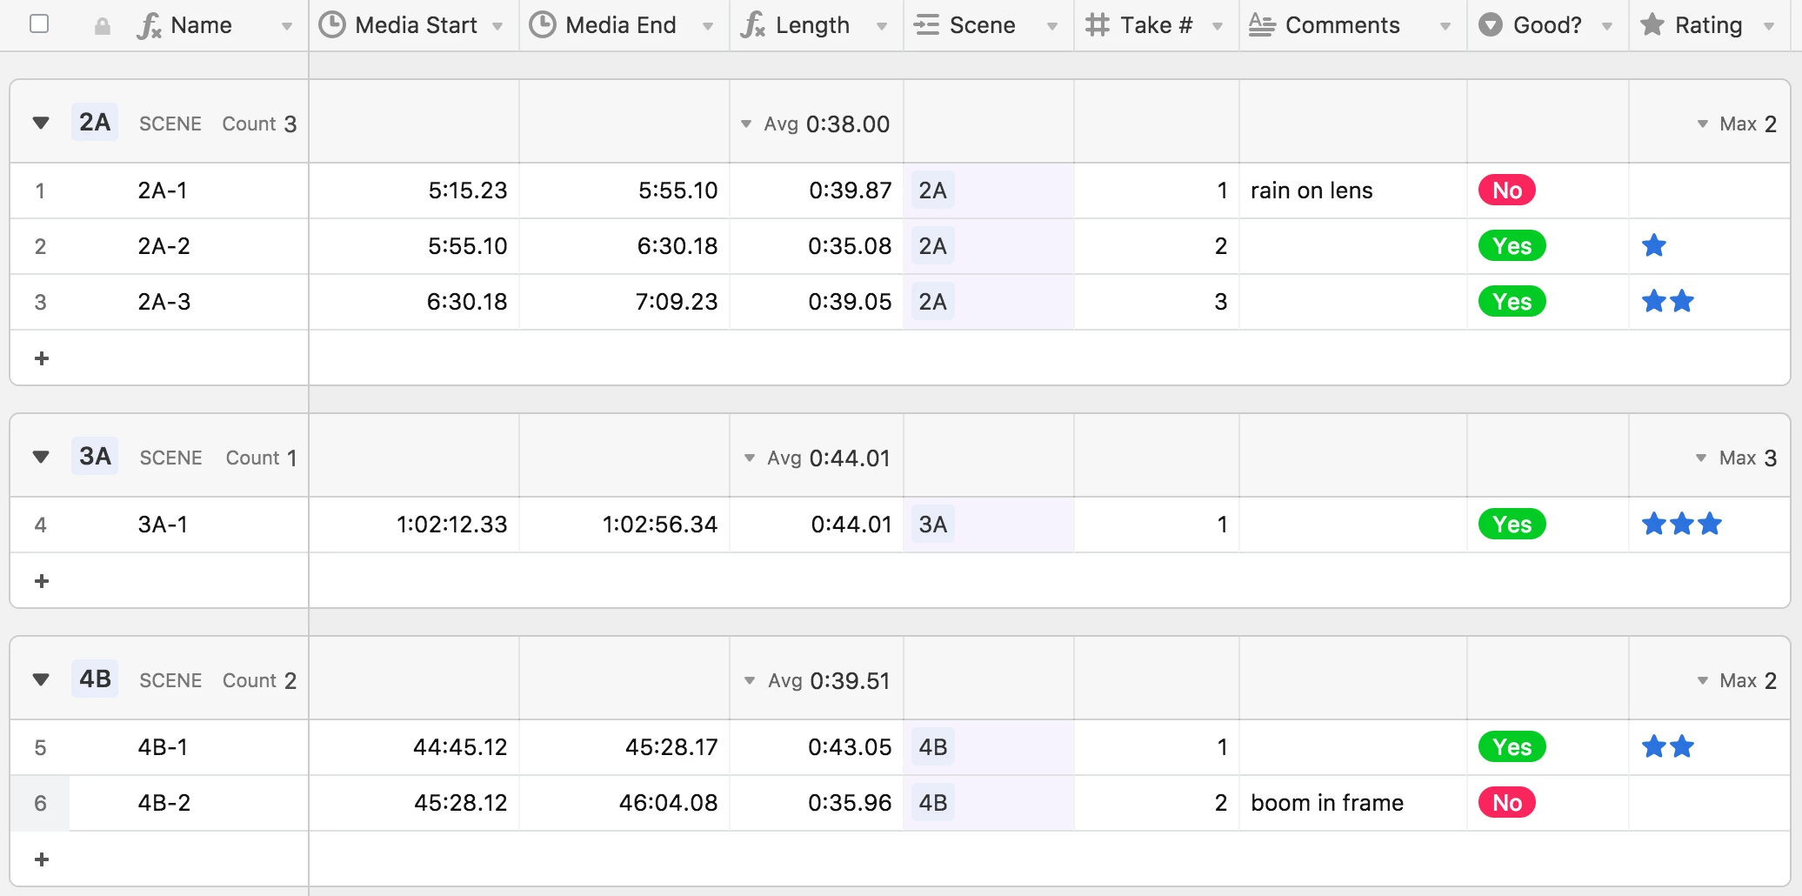The width and height of the screenshot is (1802, 896).
Task: Open the 2A linked scene chip in row 2A-2
Action: [932, 246]
